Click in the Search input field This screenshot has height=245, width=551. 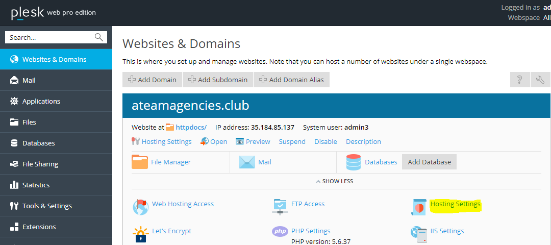click(x=50, y=37)
